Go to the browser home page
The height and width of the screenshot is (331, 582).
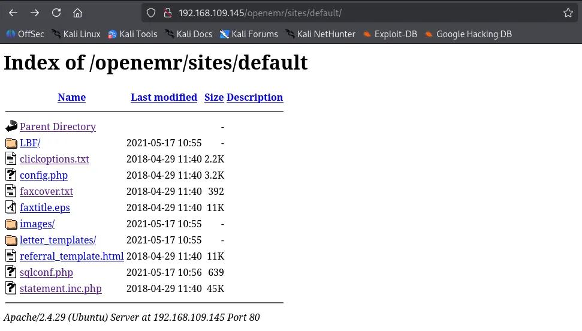pyautogui.click(x=77, y=13)
